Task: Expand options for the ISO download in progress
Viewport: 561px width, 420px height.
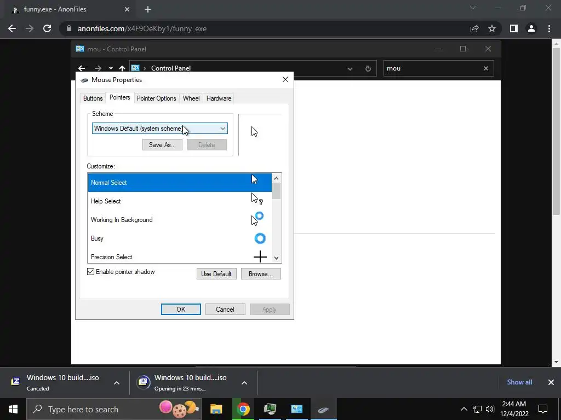Action: [244, 383]
